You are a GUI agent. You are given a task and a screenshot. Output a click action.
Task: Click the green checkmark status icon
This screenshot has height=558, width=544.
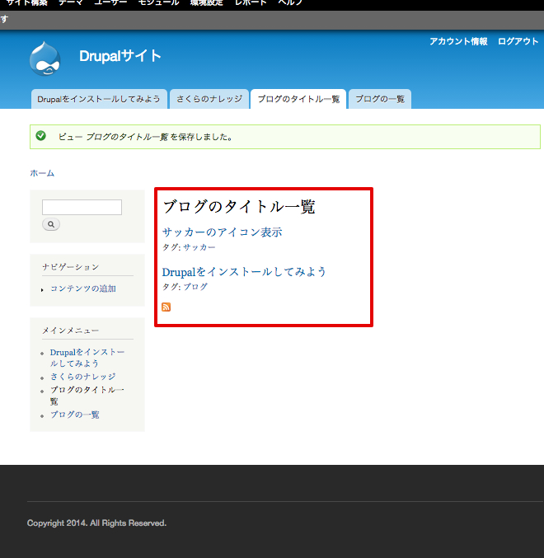(x=41, y=136)
